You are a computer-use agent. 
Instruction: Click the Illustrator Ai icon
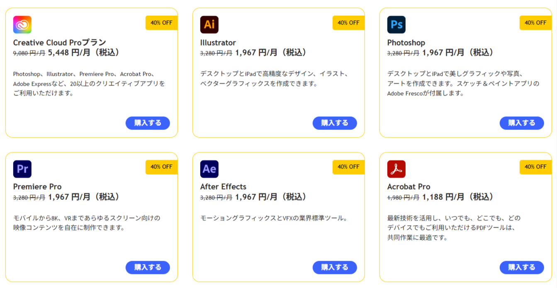pyautogui.click(x=209, y=24)
